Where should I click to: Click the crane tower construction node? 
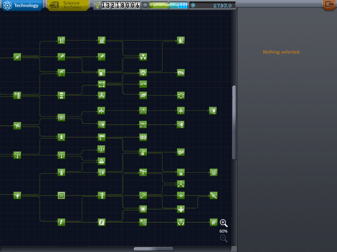click(x=17, y=95)
